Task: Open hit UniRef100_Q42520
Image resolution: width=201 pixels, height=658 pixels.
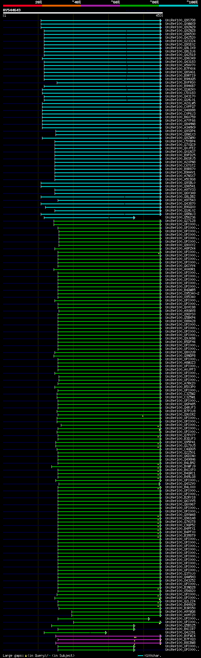Action: click(180, 38)
